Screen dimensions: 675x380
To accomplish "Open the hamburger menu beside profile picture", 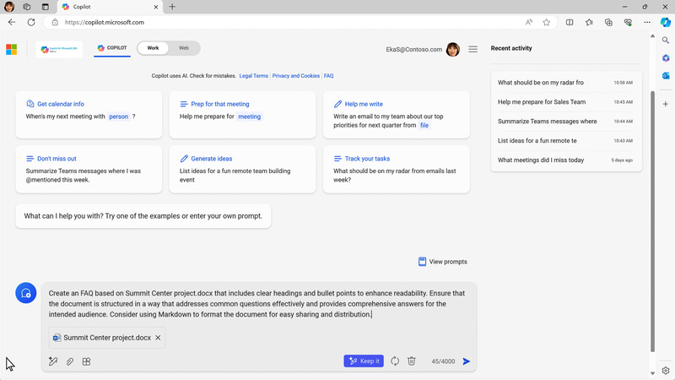I will 472,49.
